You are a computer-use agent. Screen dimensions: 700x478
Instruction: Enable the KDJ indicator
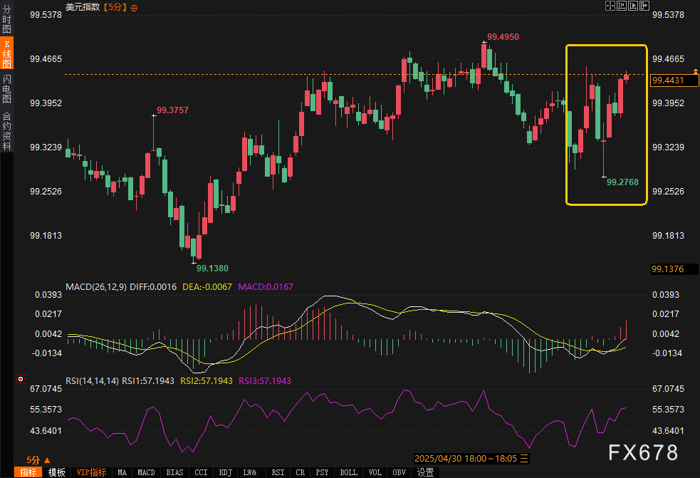click(x=225, y=472)
